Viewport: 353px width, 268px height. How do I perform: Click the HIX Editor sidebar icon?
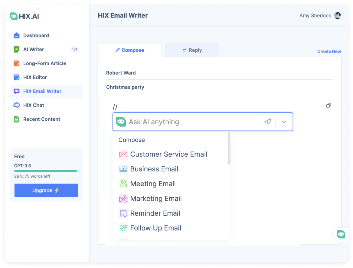coord(17,77)
